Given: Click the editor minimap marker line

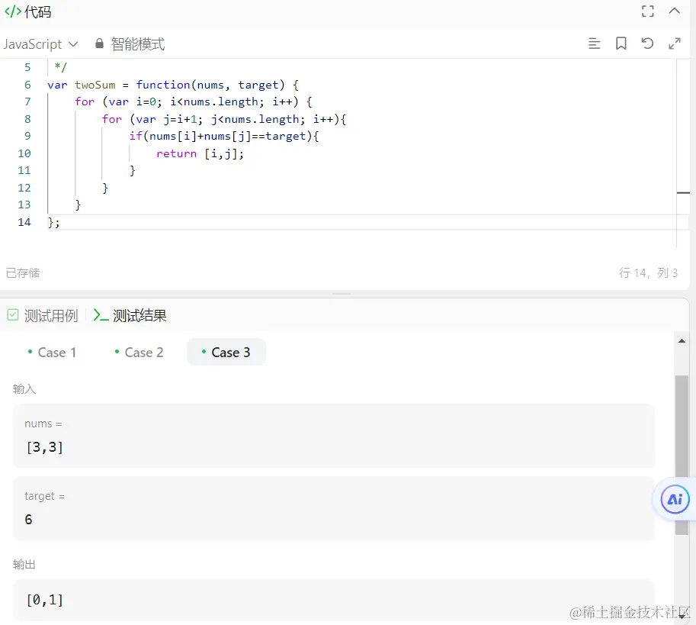Looking at the screenshot, I should click(x=683, y=193).
